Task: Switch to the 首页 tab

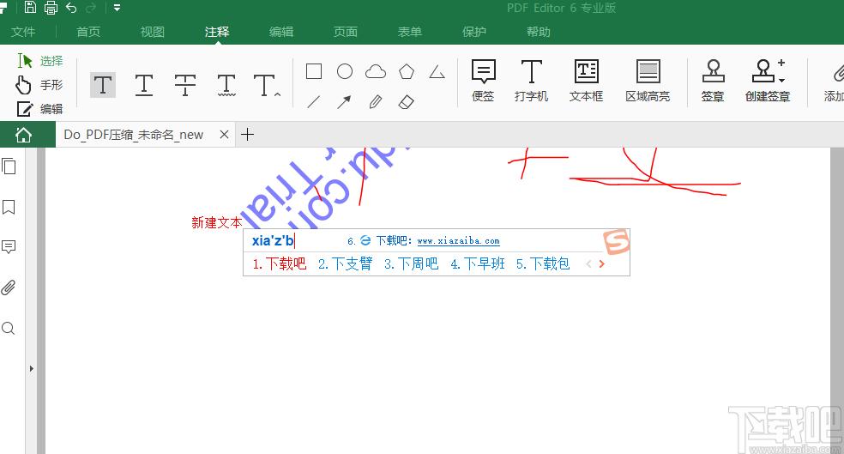Action: [88, 32]
